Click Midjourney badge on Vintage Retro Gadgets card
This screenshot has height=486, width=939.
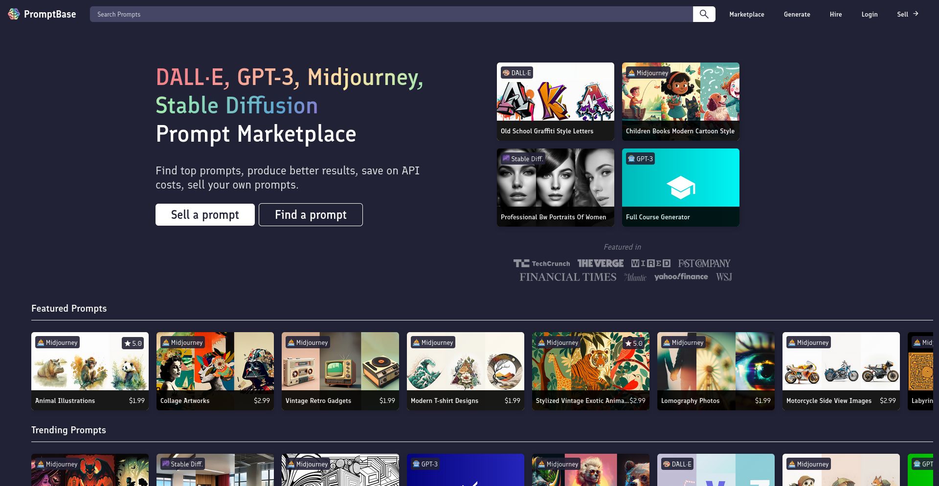308,342
